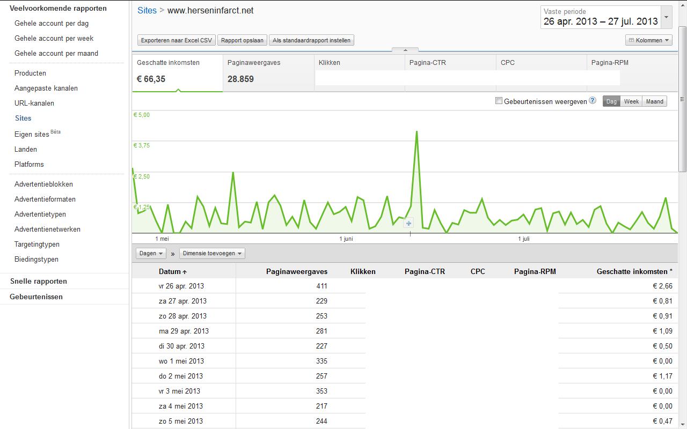Expand the Snelle rapporten section
Screen dimensions: 687x429
[x=38, y=281]
